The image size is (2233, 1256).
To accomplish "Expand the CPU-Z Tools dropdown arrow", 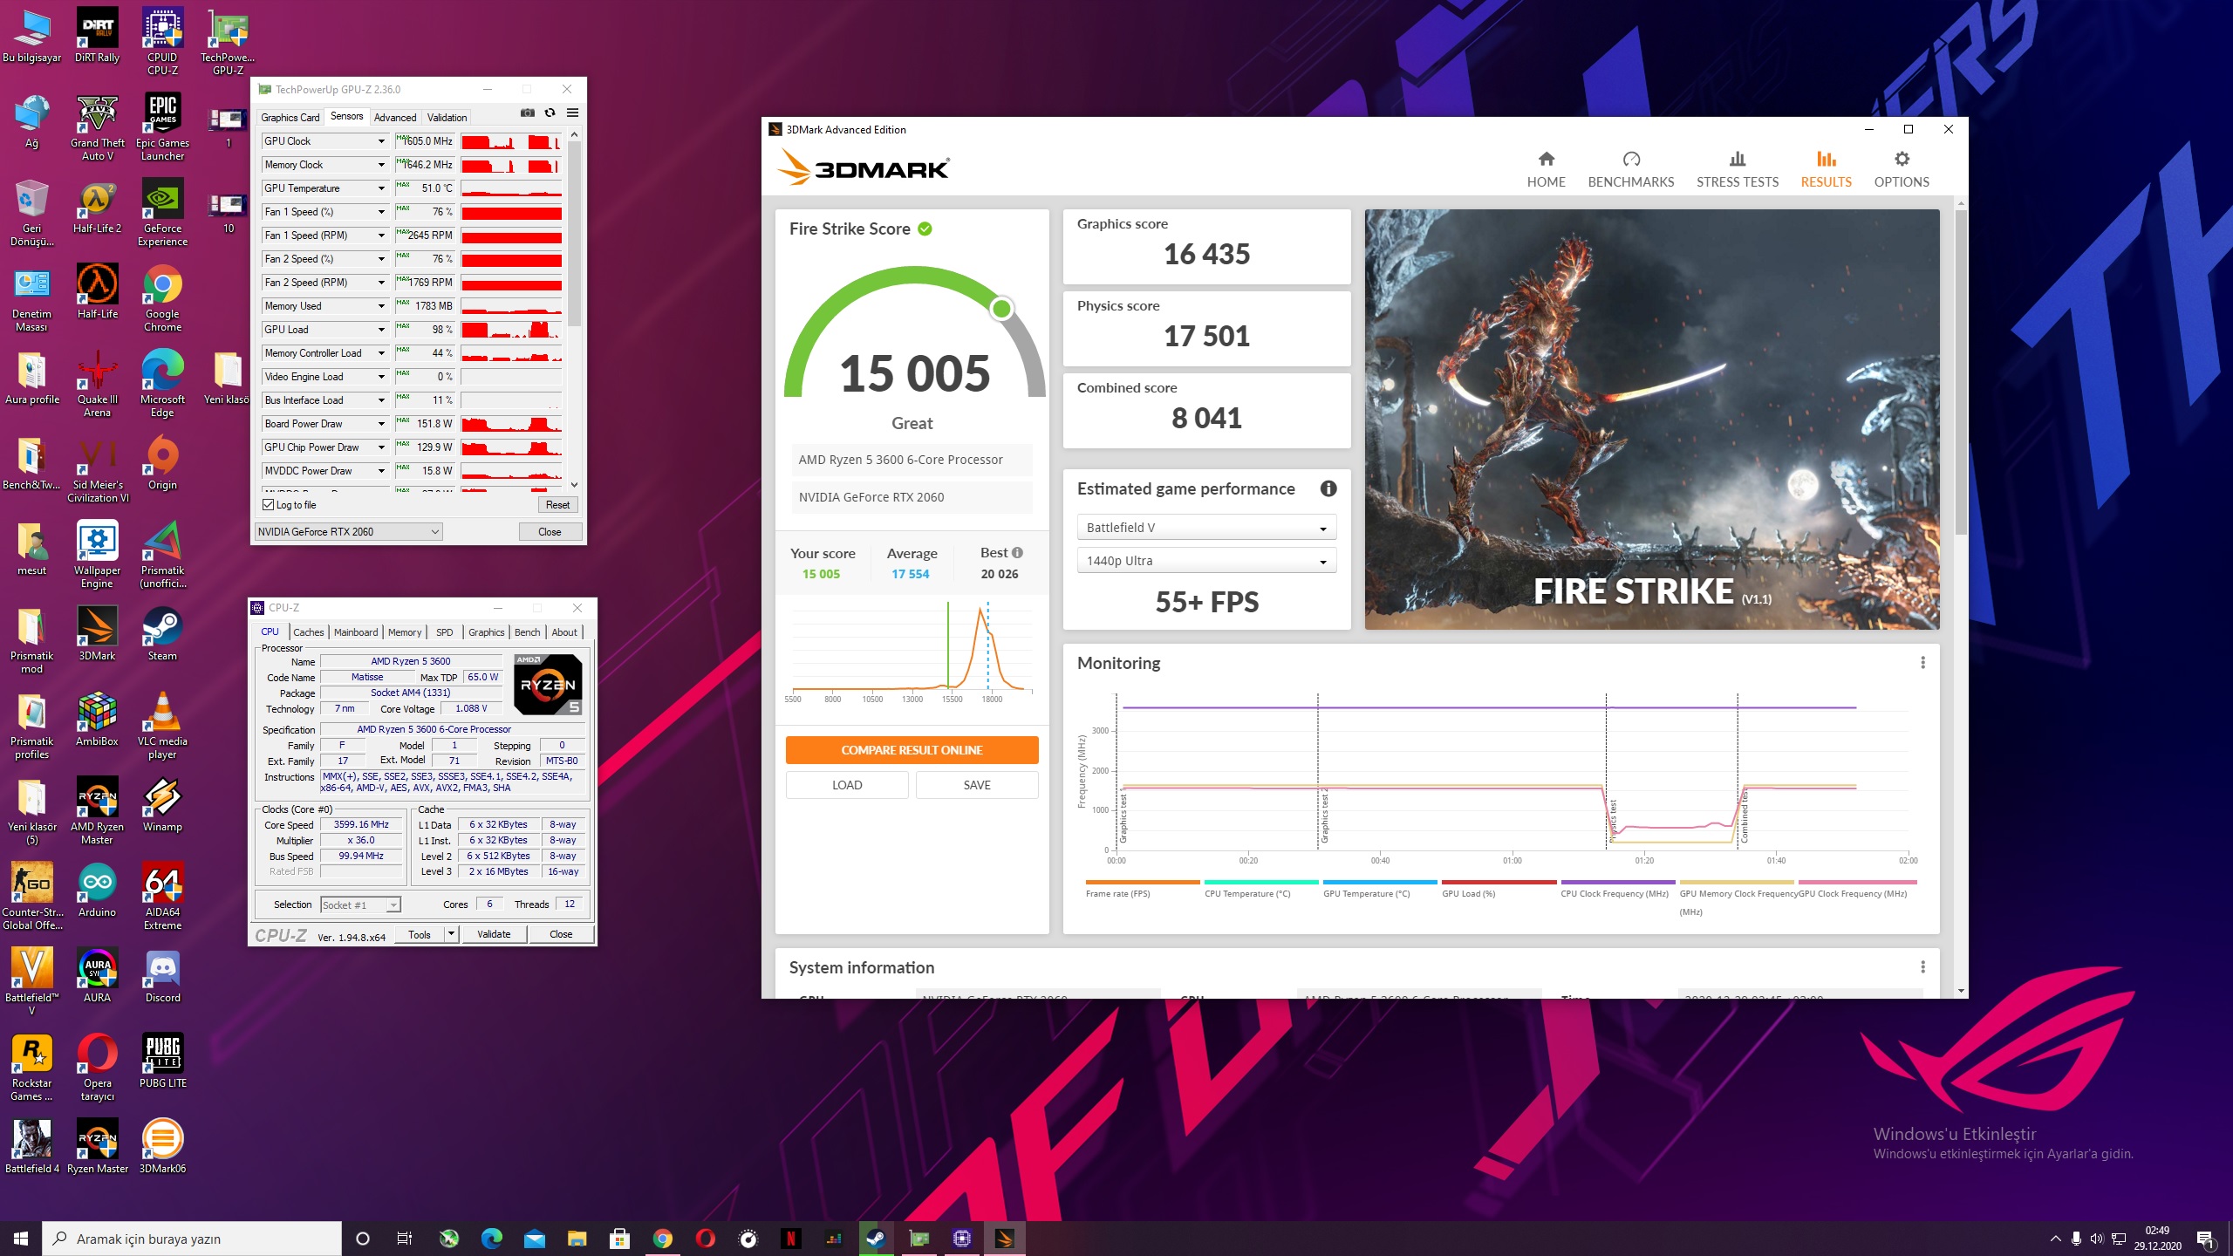I will click(x=451, y=934).
